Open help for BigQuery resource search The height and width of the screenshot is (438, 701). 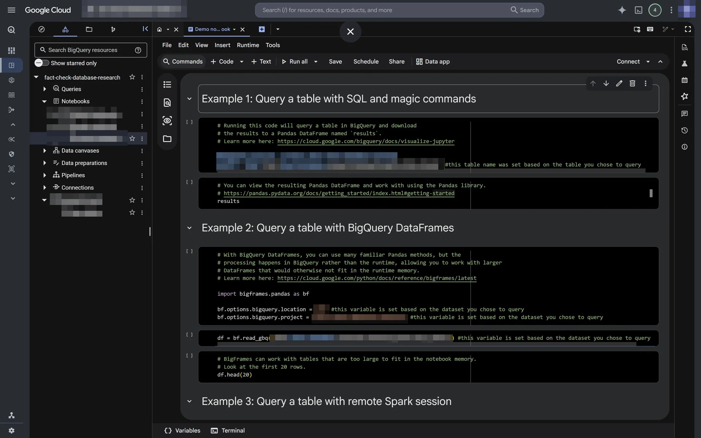pyautogui.click(x=138, y=50)
